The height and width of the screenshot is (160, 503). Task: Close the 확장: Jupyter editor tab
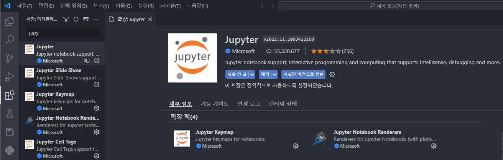click(x=150, y=19)
